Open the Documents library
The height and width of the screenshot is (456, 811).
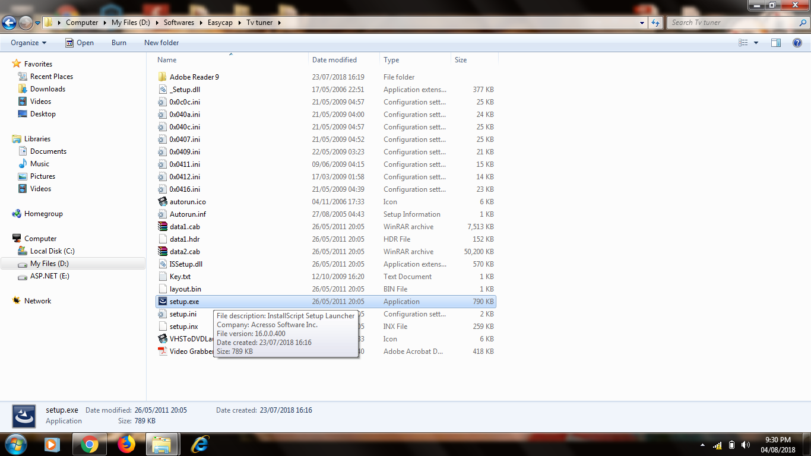(48, 151)
